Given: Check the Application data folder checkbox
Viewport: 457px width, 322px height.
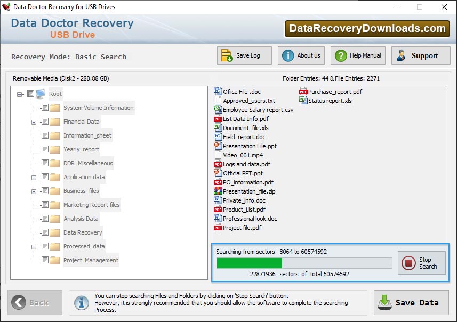Looking at the screenshot, I should (x=45, y=177).
